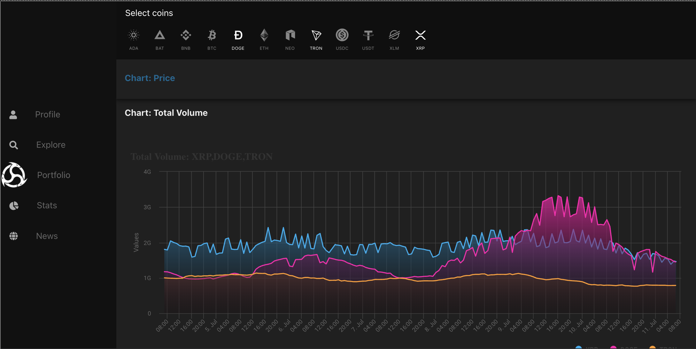Select the ADA coin icon

(x=134, y=35)
